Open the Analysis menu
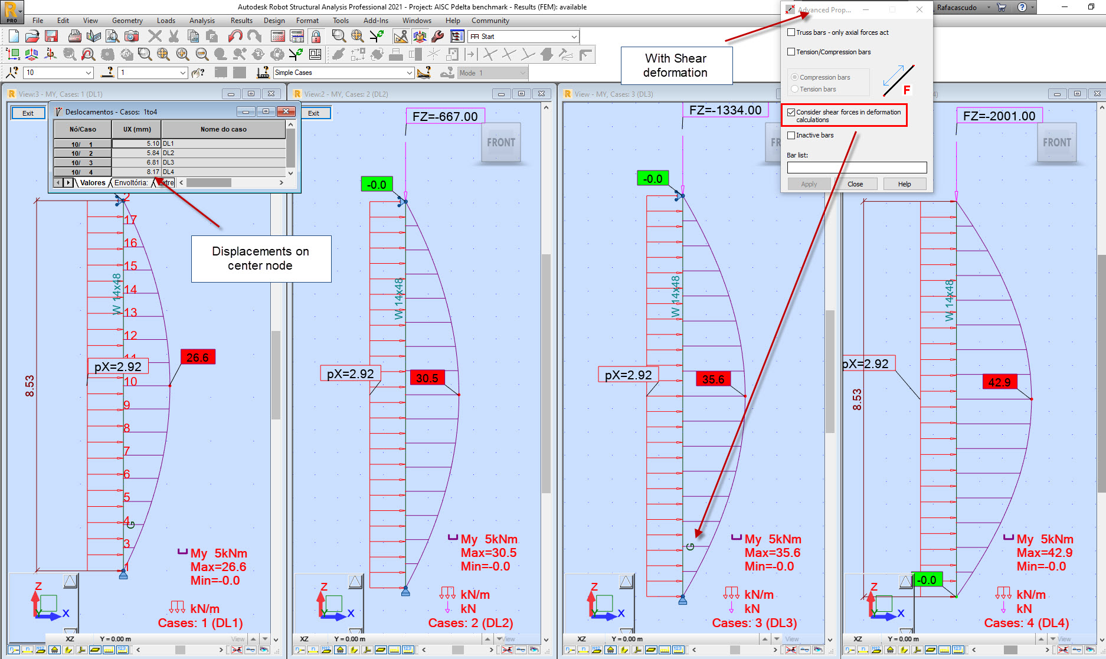This screenshot has width=1106, height=659. [x=202, y=21]
